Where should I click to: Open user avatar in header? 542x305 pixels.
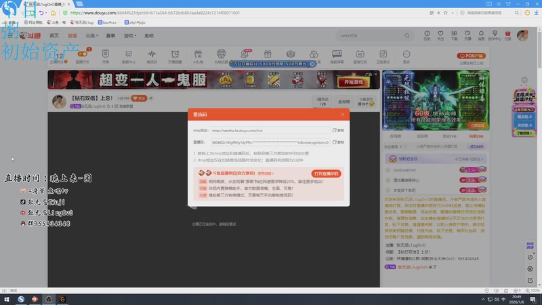tap(522, 35)
